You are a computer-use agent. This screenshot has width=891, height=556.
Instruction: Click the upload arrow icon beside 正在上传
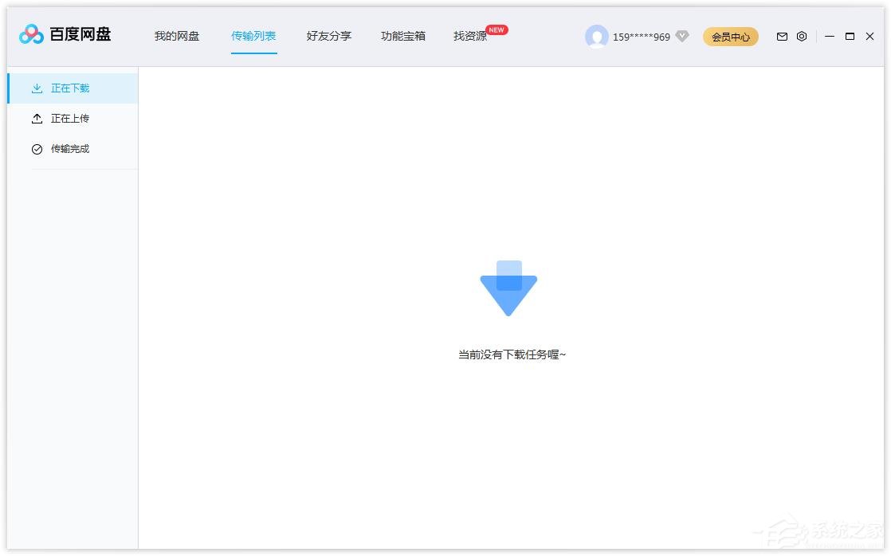[x=37, y=118]
